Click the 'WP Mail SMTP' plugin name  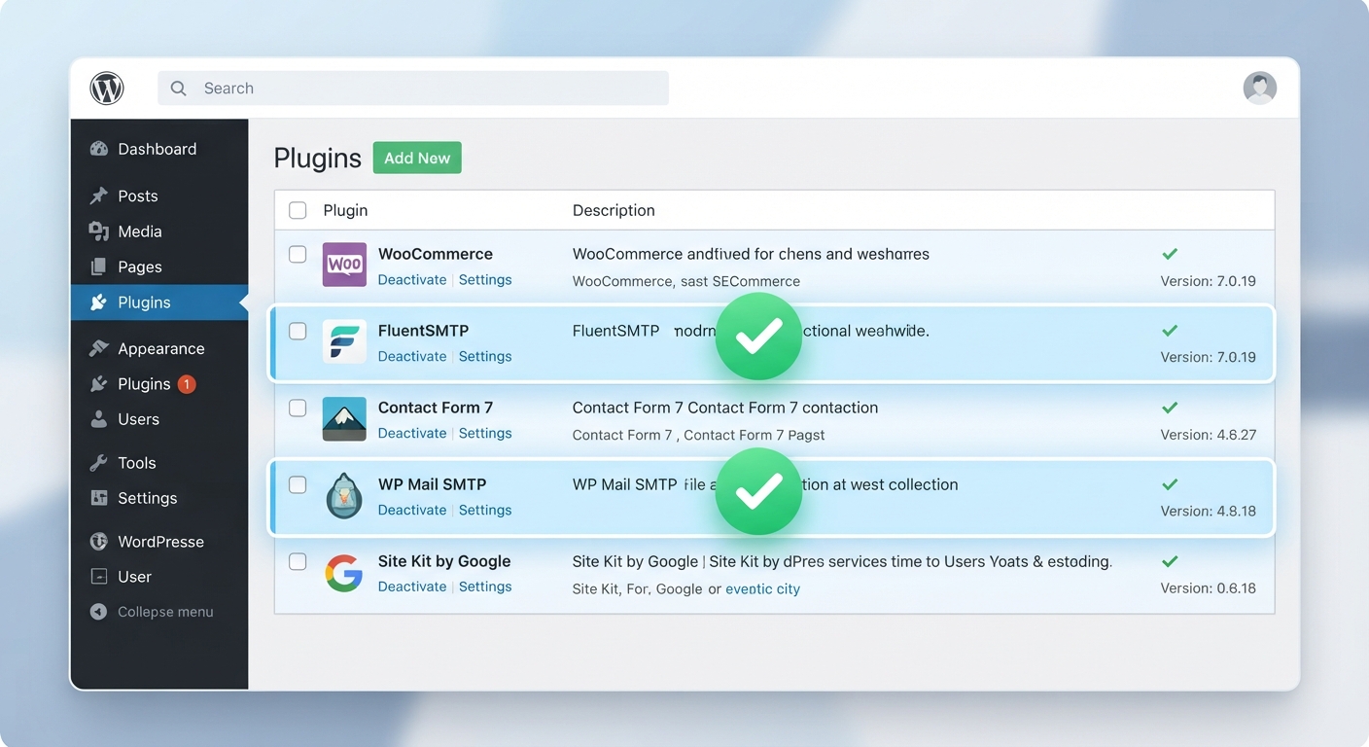(433, 484)
